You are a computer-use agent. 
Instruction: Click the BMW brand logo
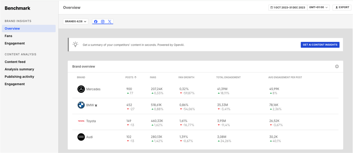tap(81, 105)
